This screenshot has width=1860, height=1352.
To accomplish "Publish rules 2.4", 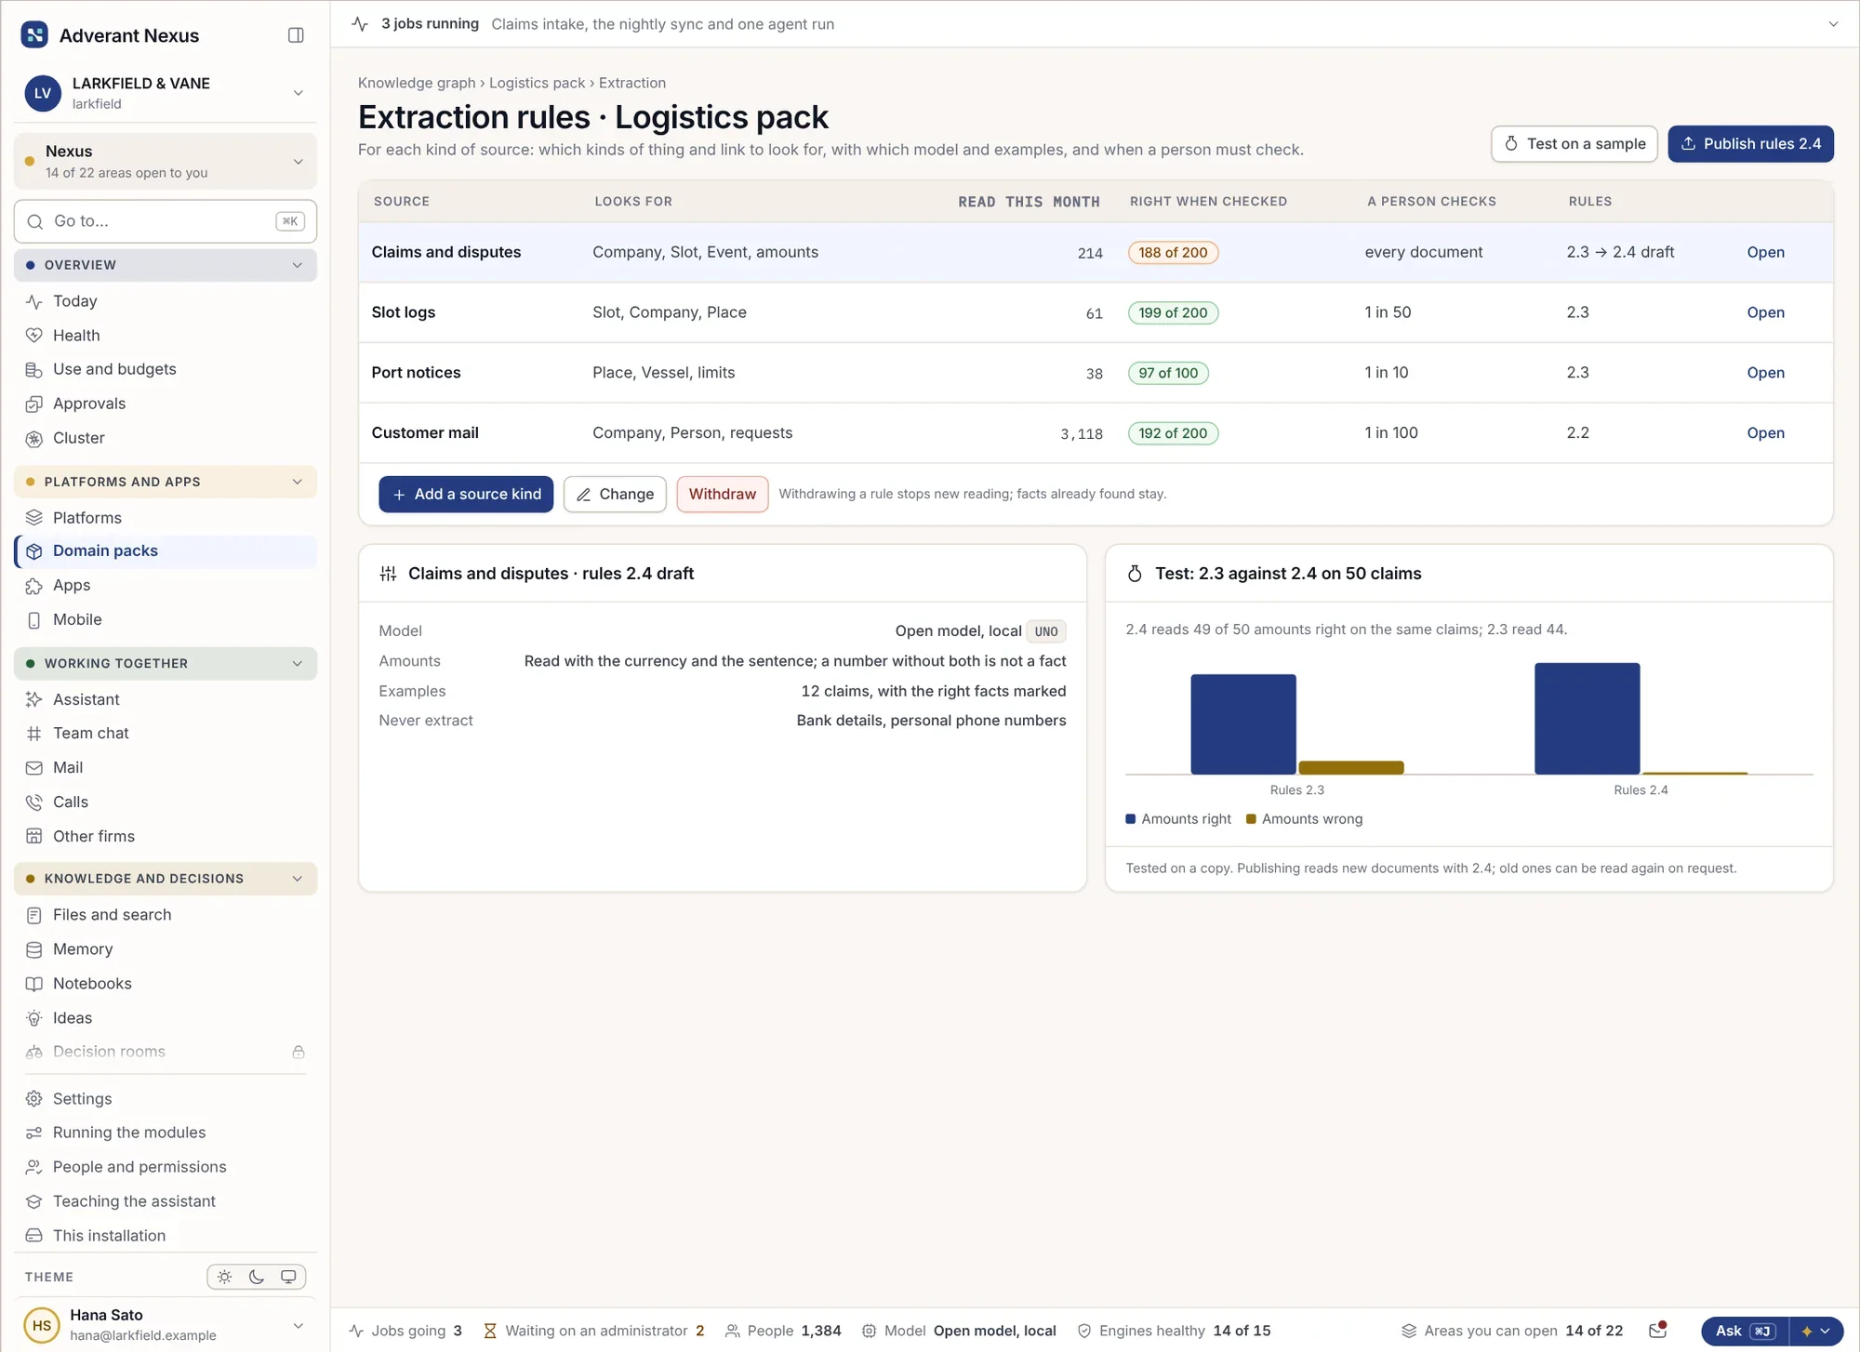I will tap(1750, 144).
